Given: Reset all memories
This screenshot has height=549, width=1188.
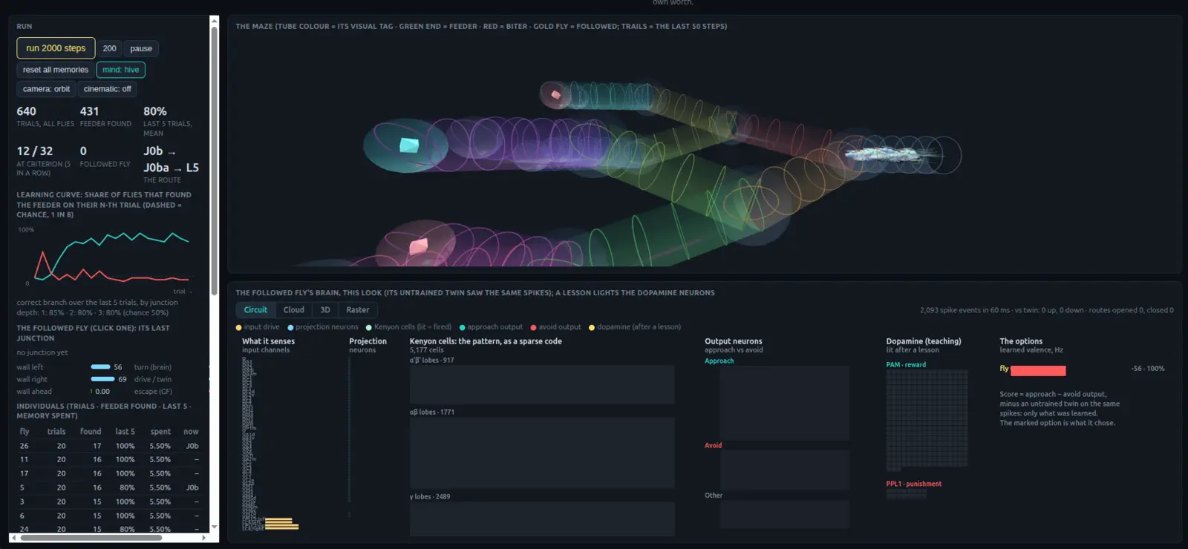Looking at the screenshot, I should (x=56, y=70).
